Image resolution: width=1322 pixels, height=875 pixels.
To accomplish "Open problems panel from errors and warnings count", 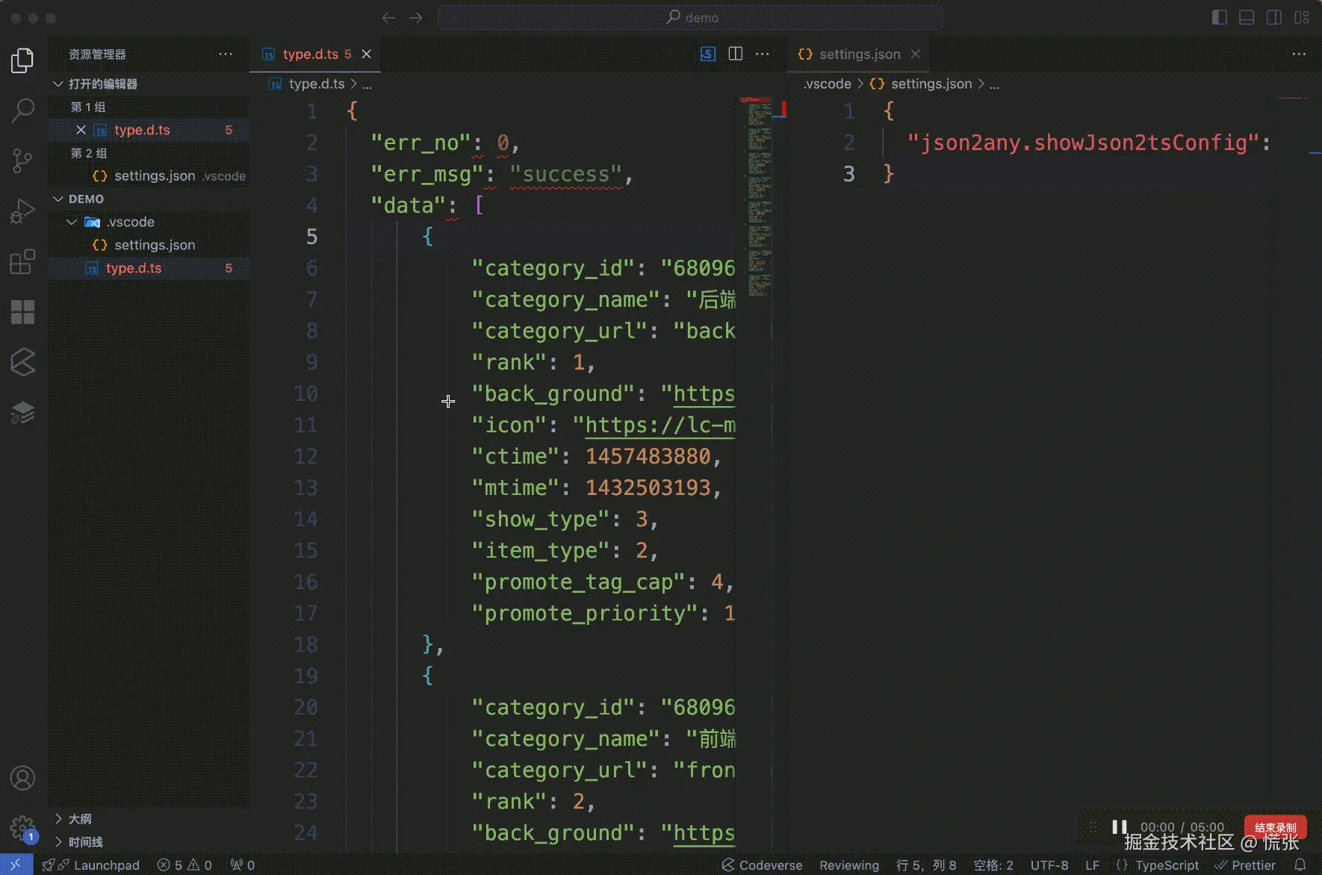I will click(184, 865).
